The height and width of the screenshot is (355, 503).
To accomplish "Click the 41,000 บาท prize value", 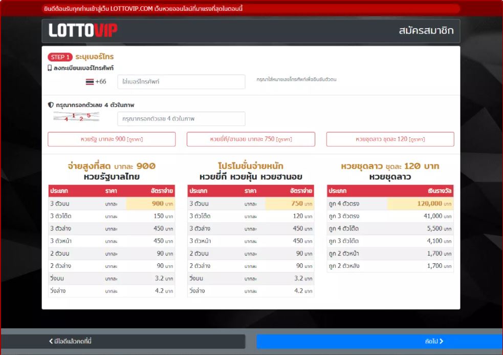I will pos(438,216).
